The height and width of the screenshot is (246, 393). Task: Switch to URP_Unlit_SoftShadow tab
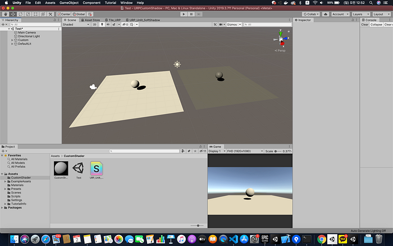[143, 20]
